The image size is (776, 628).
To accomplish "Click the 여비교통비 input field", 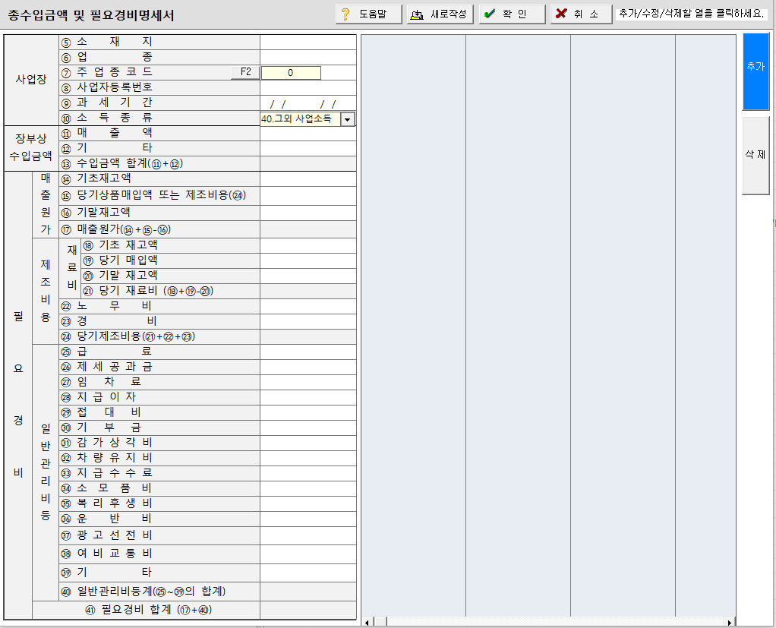I will (308, 554).
